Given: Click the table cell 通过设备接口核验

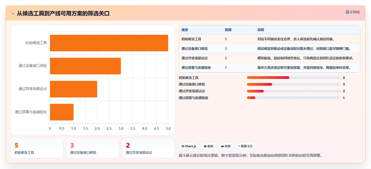Looking at the screenshot, I should point(195,49).
